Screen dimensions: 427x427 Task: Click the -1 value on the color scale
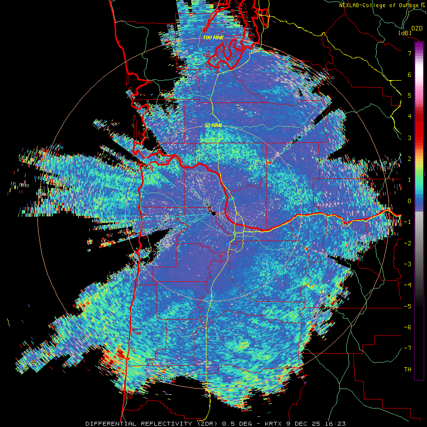(408, 222)
